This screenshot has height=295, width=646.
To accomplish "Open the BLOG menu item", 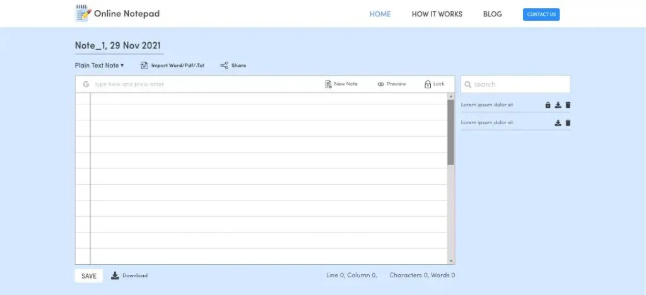I will click(x=492, y=14).
